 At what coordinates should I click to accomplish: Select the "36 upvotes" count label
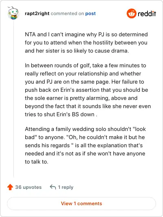(x=29, y=187)
